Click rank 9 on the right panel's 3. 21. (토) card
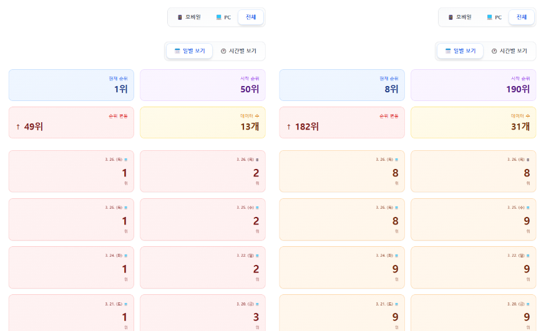This screenshot has height=331, width=546. point(395,317)
